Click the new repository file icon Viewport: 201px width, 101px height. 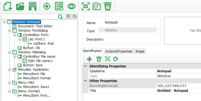tap(8, 6)
